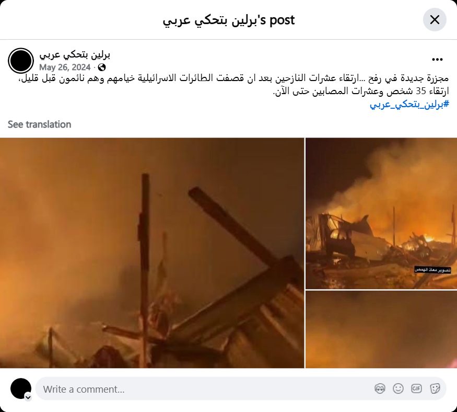Click See translation link
457x412 pixels.
click(39, 124)
